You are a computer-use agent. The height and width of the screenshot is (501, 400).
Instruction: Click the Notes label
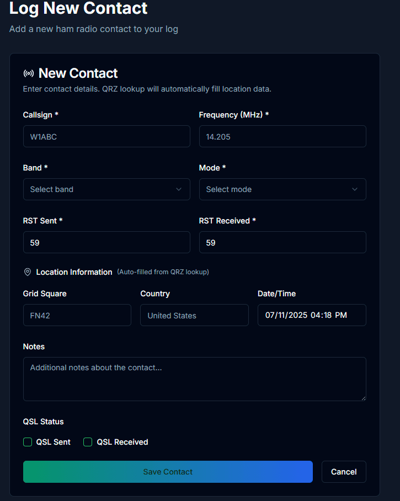pos(34,347)
